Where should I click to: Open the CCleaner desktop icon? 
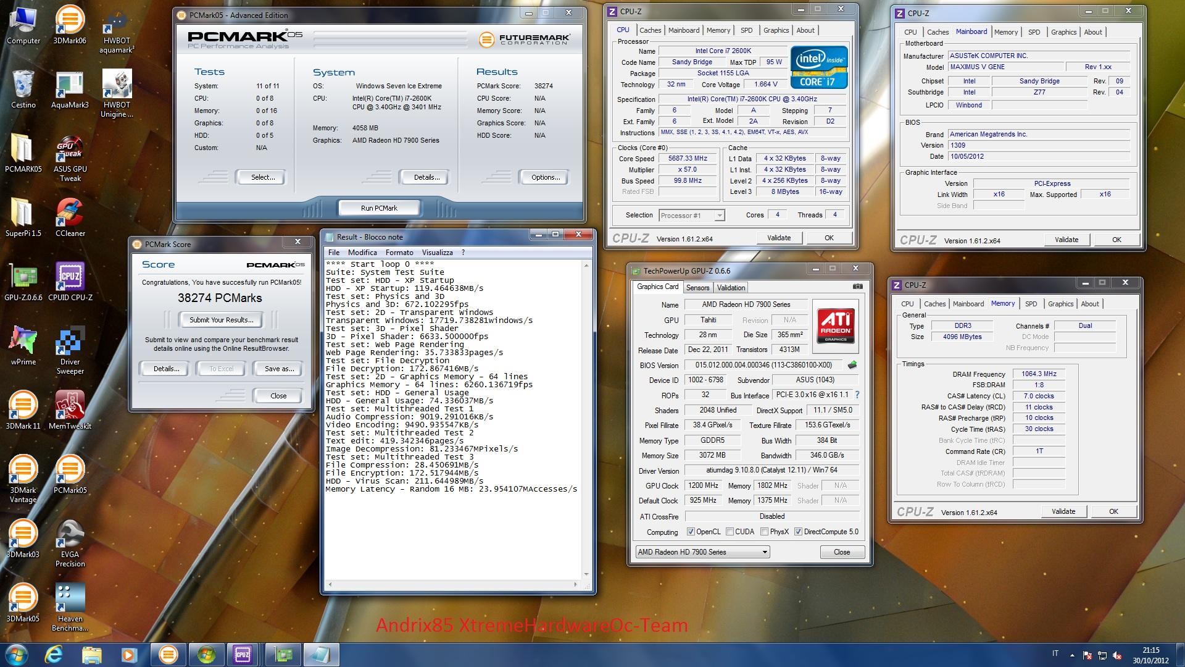[70, 217]
